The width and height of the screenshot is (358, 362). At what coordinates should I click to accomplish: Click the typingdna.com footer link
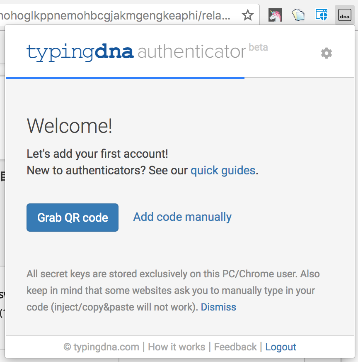click(102, 347)
